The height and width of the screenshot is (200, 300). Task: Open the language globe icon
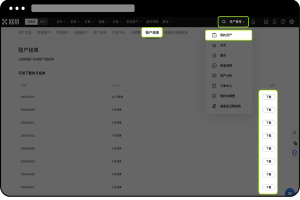[291, 22]
